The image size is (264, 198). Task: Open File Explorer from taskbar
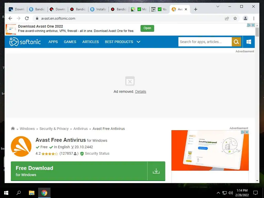(x=31, y=193)
